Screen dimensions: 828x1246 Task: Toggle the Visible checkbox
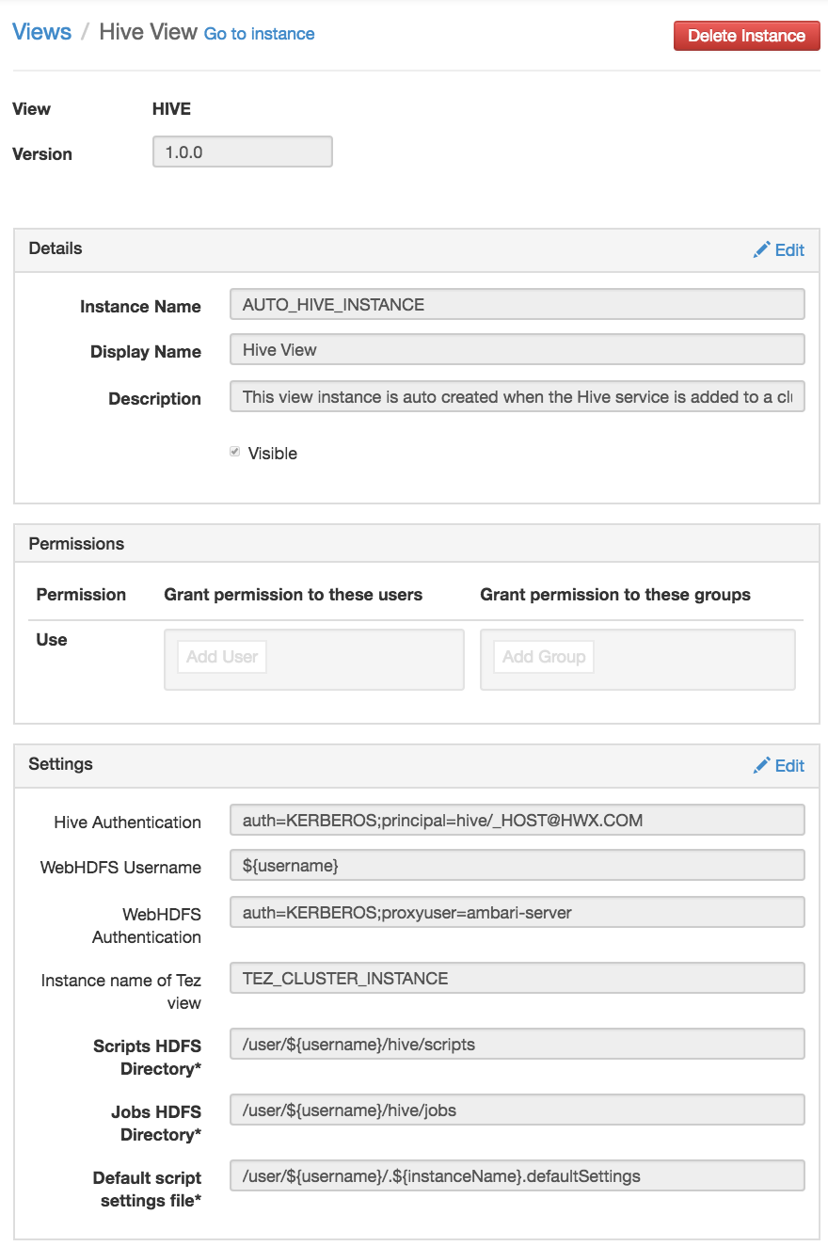(x=233, y=451)
